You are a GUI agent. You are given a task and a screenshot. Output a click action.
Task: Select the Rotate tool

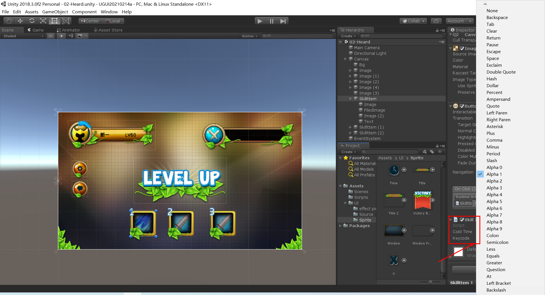pyautogui.click(x=32, y=21)
